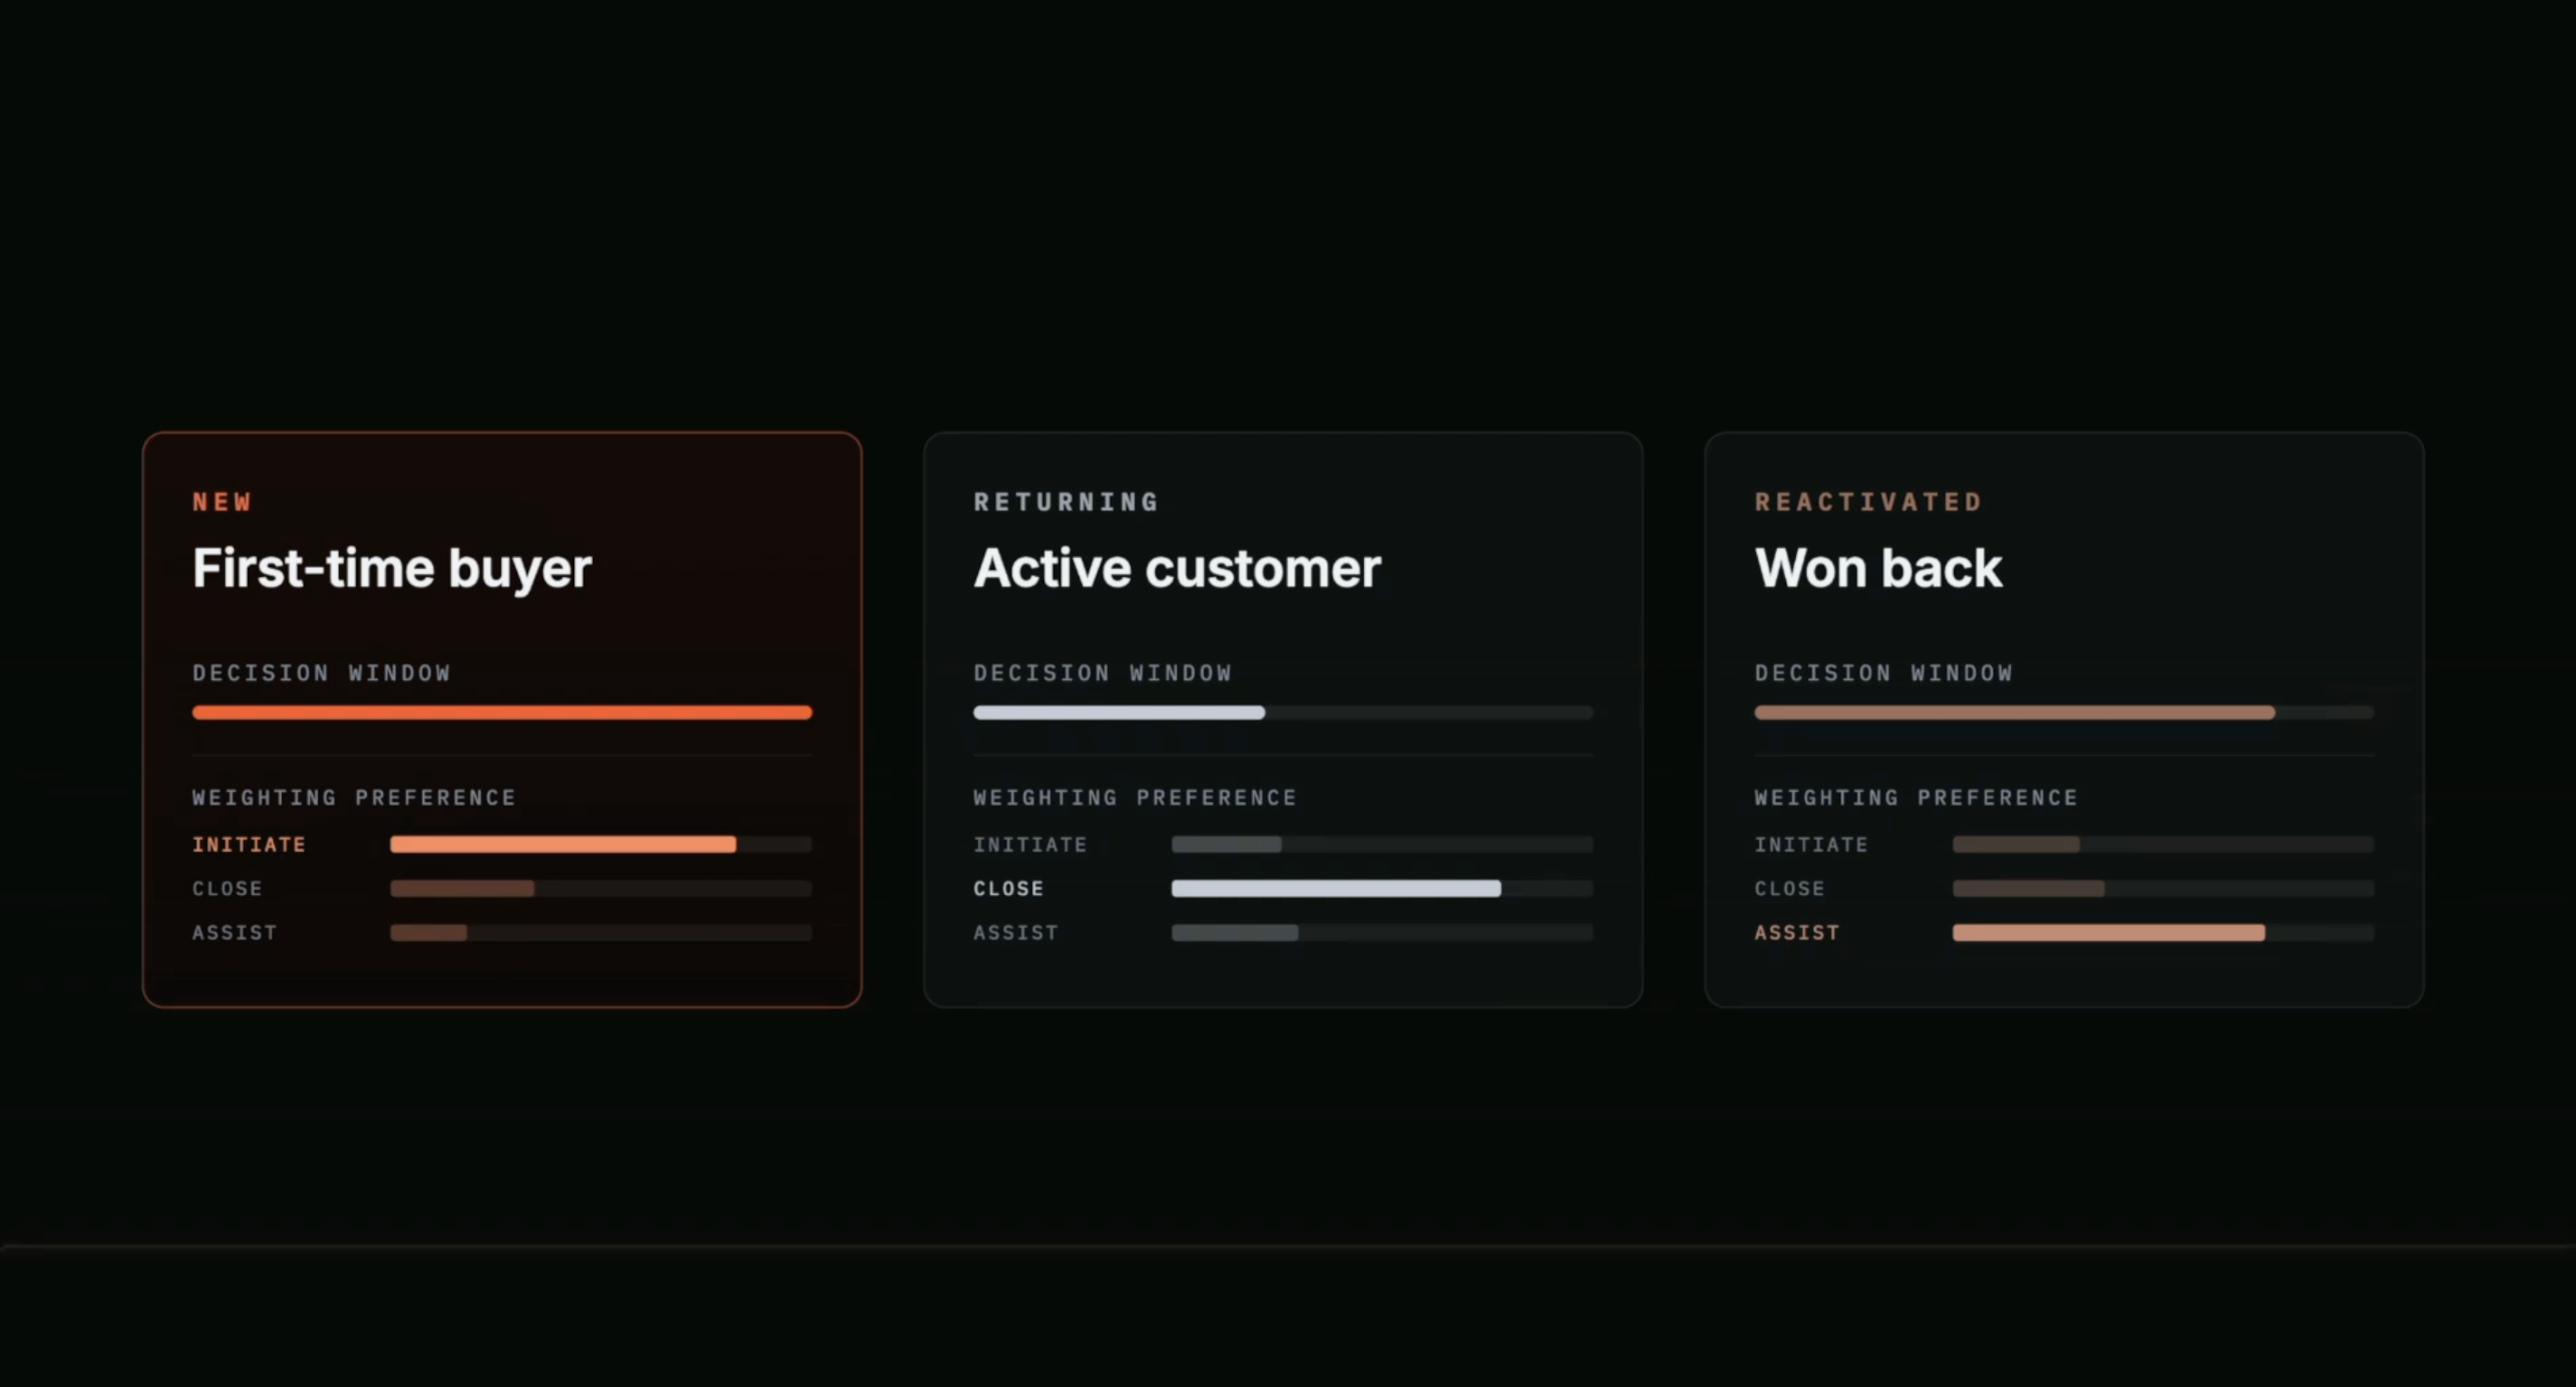Click highlighted CLOSE label in Active customer card

[1008, 889]
